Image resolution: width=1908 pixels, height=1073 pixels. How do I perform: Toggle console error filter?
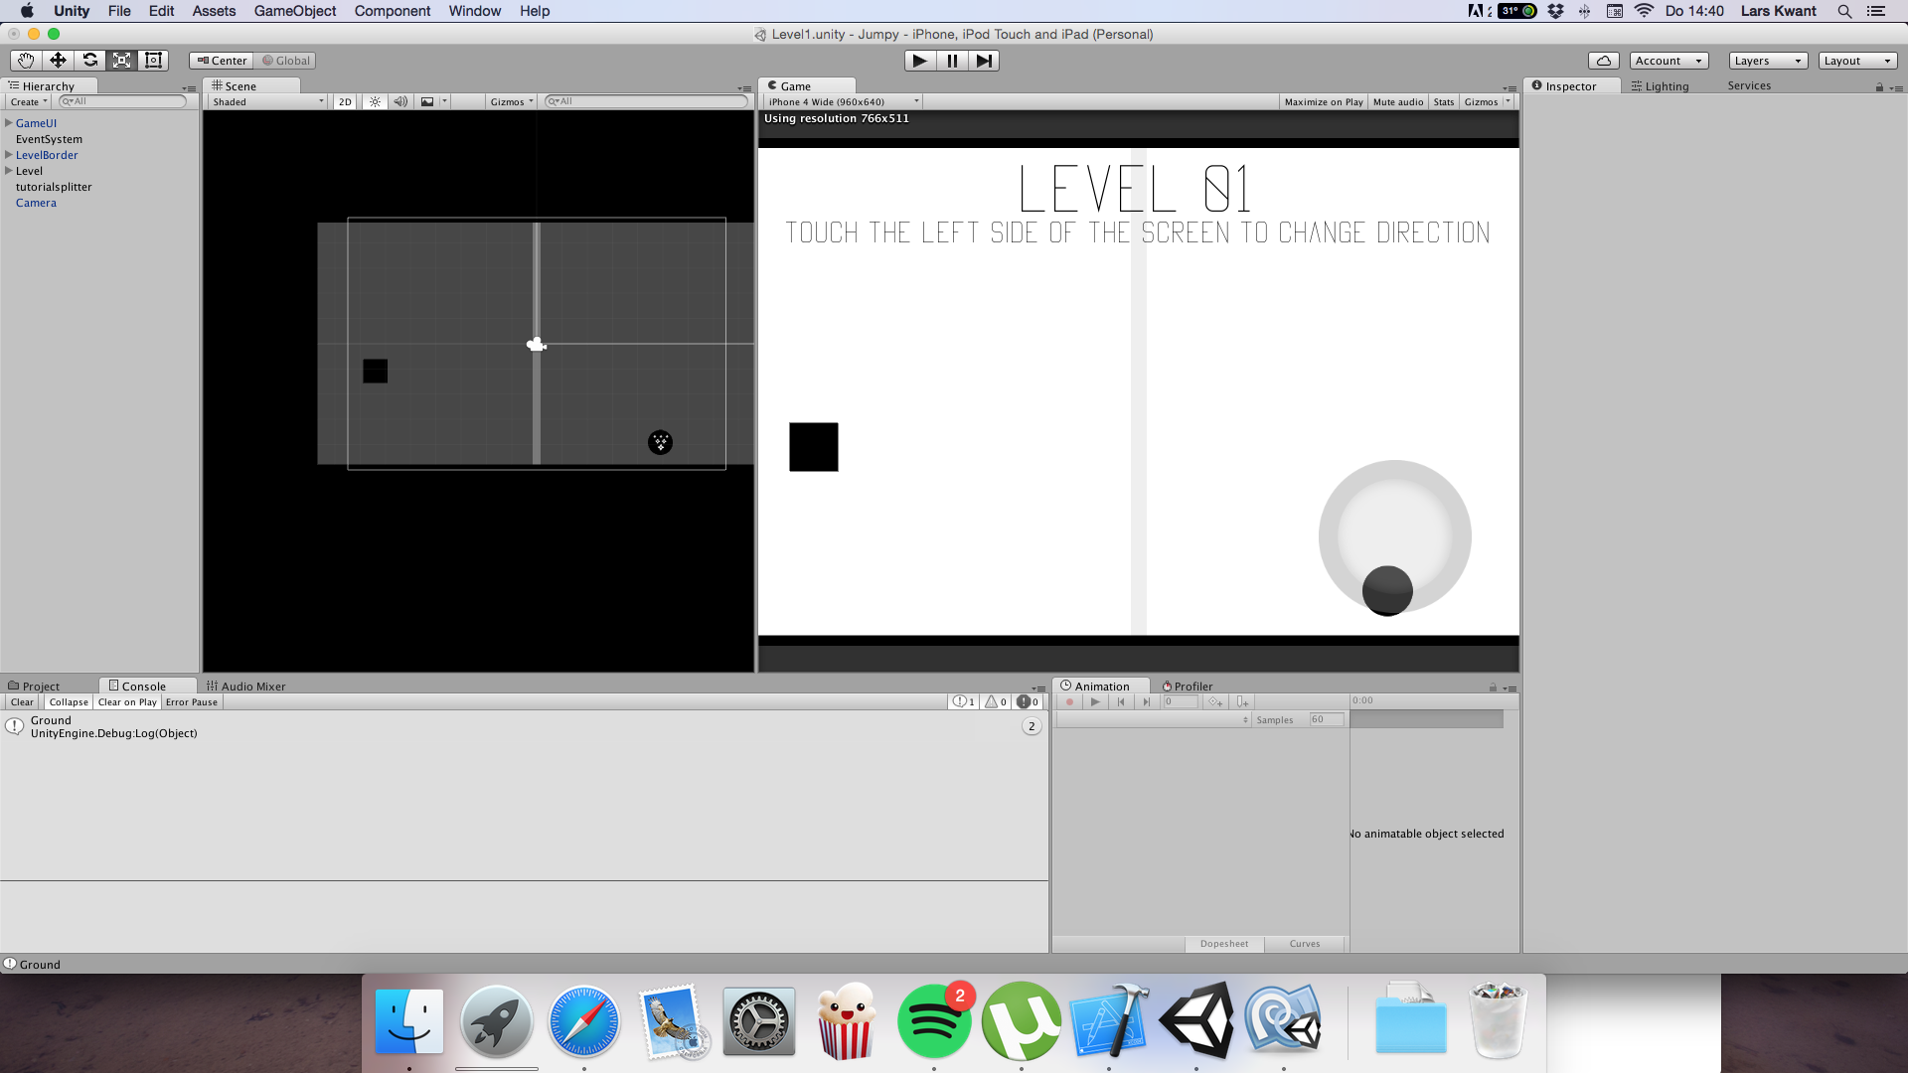[x=1028, y=701]
